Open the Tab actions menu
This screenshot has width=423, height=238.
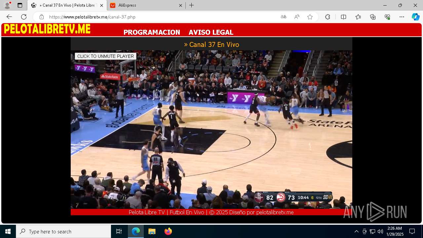pos(20,5)
